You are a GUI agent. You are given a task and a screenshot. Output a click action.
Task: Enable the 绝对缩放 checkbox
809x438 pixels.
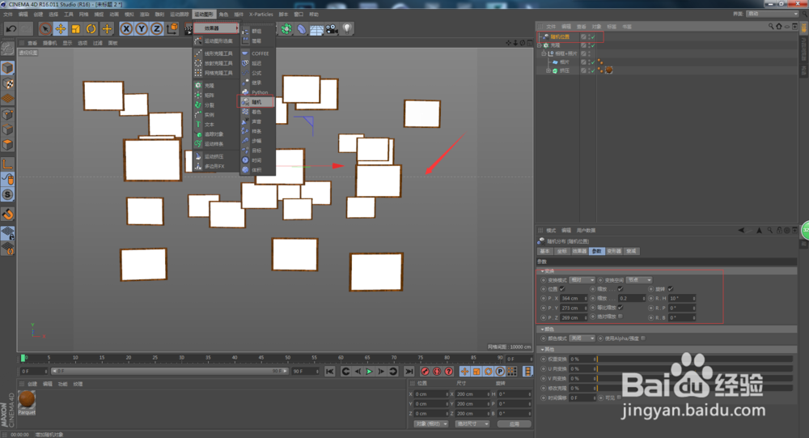pos(621,317)
